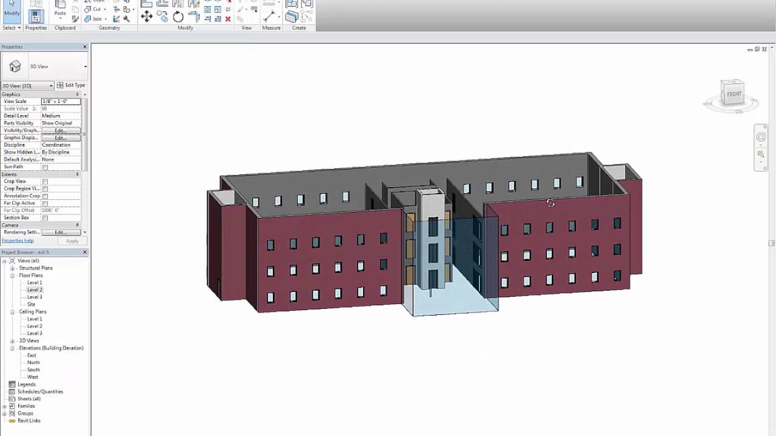
Task: Collapse the Graphics properties section
Action: click(x=77, y=94)
